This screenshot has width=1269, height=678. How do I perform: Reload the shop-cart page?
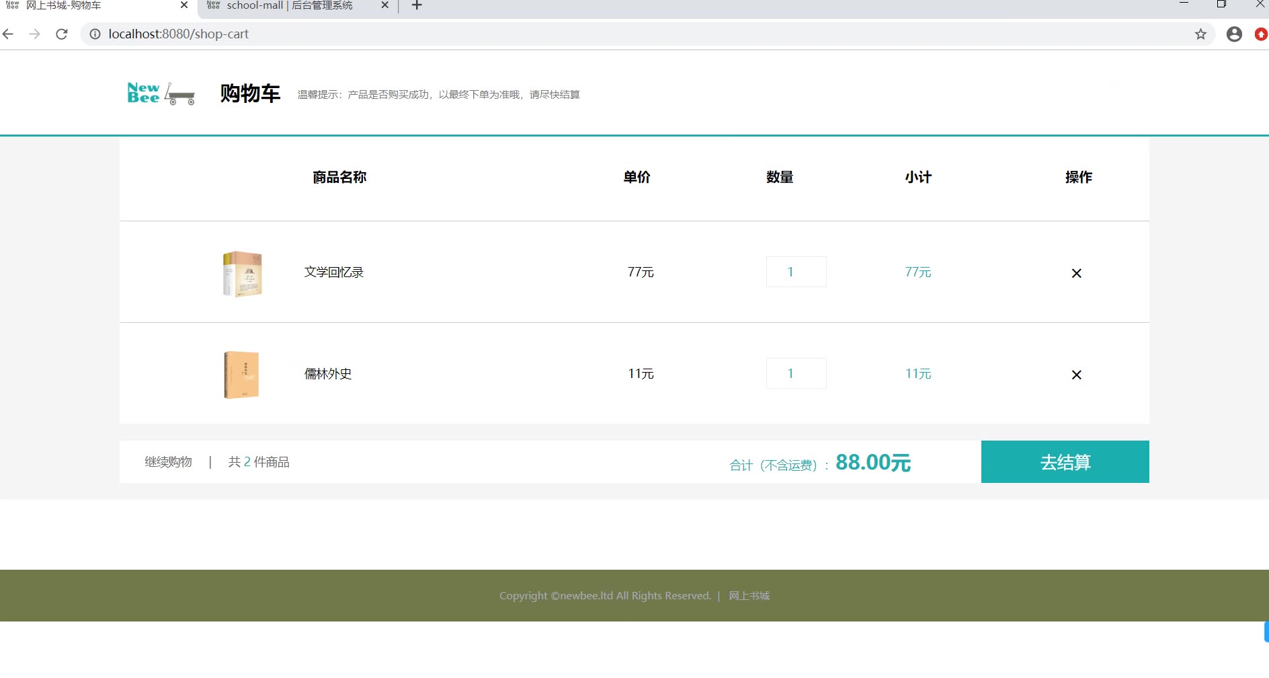(62, 34)
